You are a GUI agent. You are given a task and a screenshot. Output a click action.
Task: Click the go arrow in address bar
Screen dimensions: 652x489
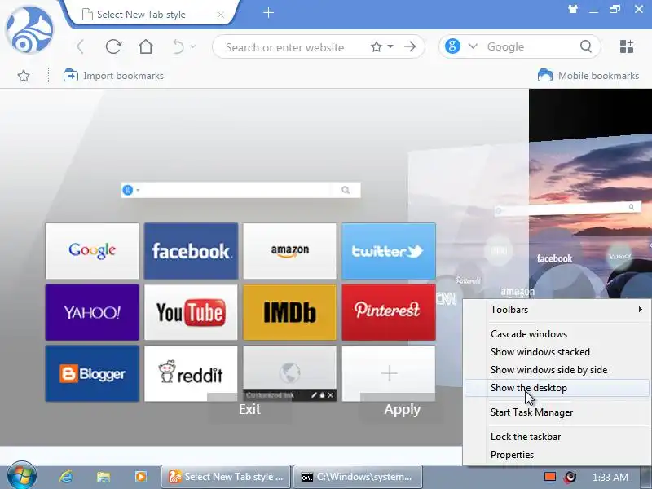click(410, 46)
